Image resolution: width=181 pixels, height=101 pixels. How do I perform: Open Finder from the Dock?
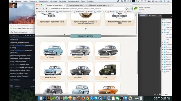pos(40,98)
